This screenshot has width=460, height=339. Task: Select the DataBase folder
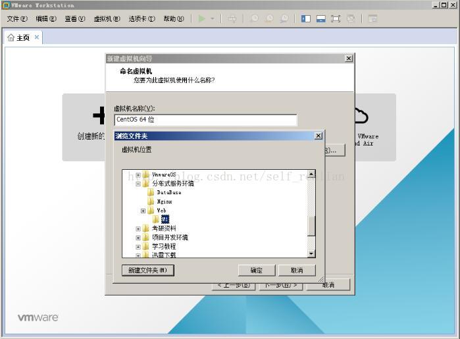pos(168,193)
